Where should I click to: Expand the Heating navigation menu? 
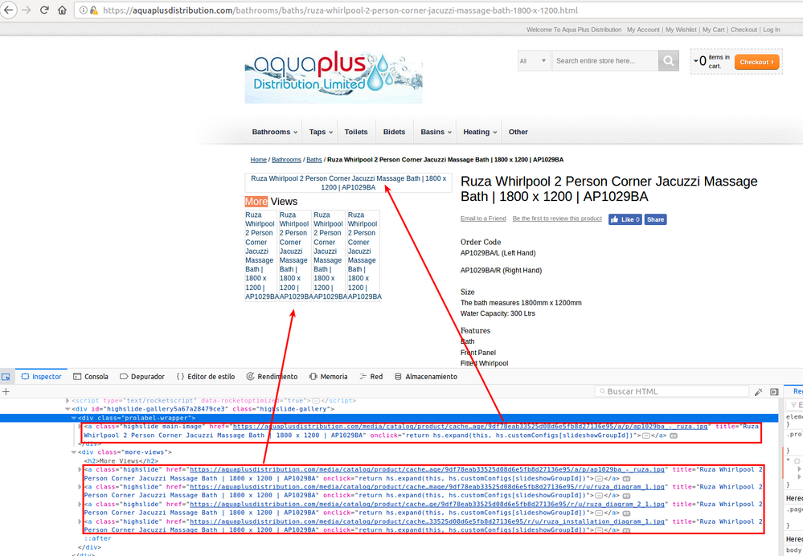480,132
